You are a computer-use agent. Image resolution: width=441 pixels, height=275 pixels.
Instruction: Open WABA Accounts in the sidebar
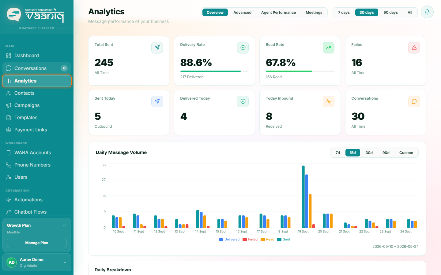pyautogui.click(x=37, y=153)
